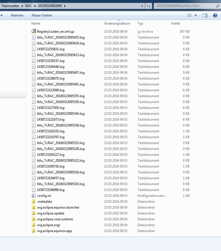Select the file tklu_TcRAC_20160323095418.log
The height and width of the screenshot is (251, 221).
[x=61, y=43]
